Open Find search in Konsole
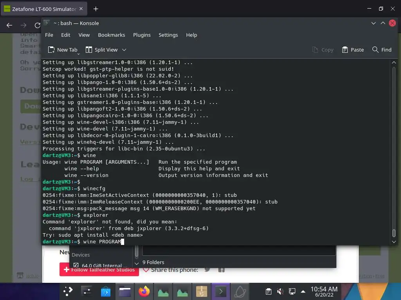Screen dimensions: 401x300 pos(382,50)
